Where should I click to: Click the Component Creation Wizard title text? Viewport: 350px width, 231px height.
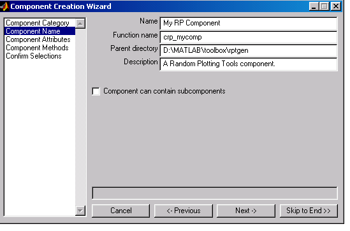[x=61, y=6]
